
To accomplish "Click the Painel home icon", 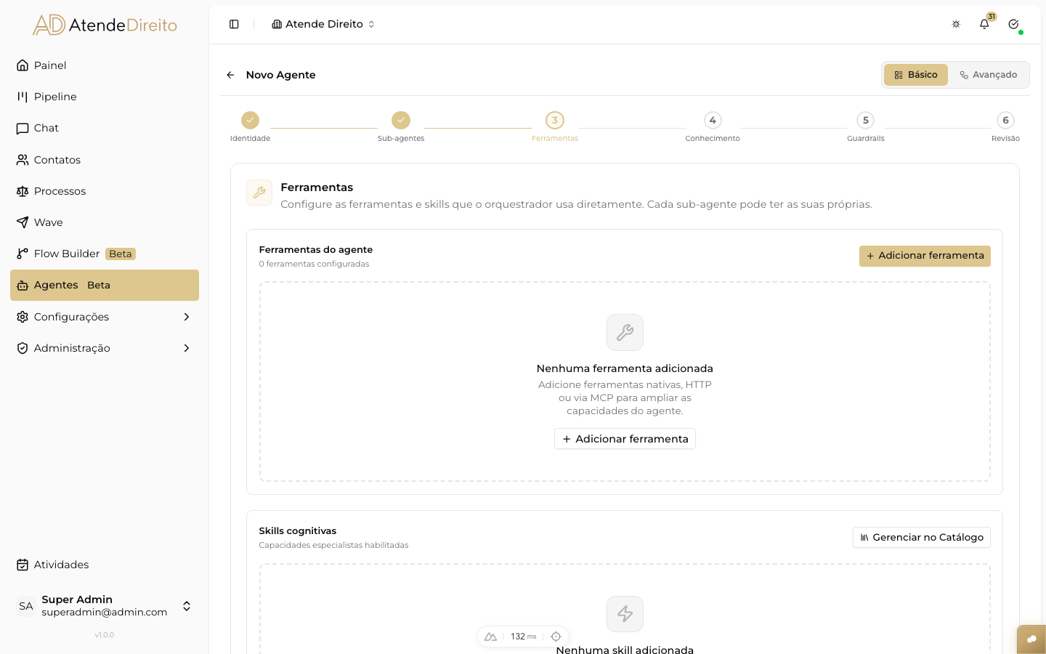I will point(23,65).
